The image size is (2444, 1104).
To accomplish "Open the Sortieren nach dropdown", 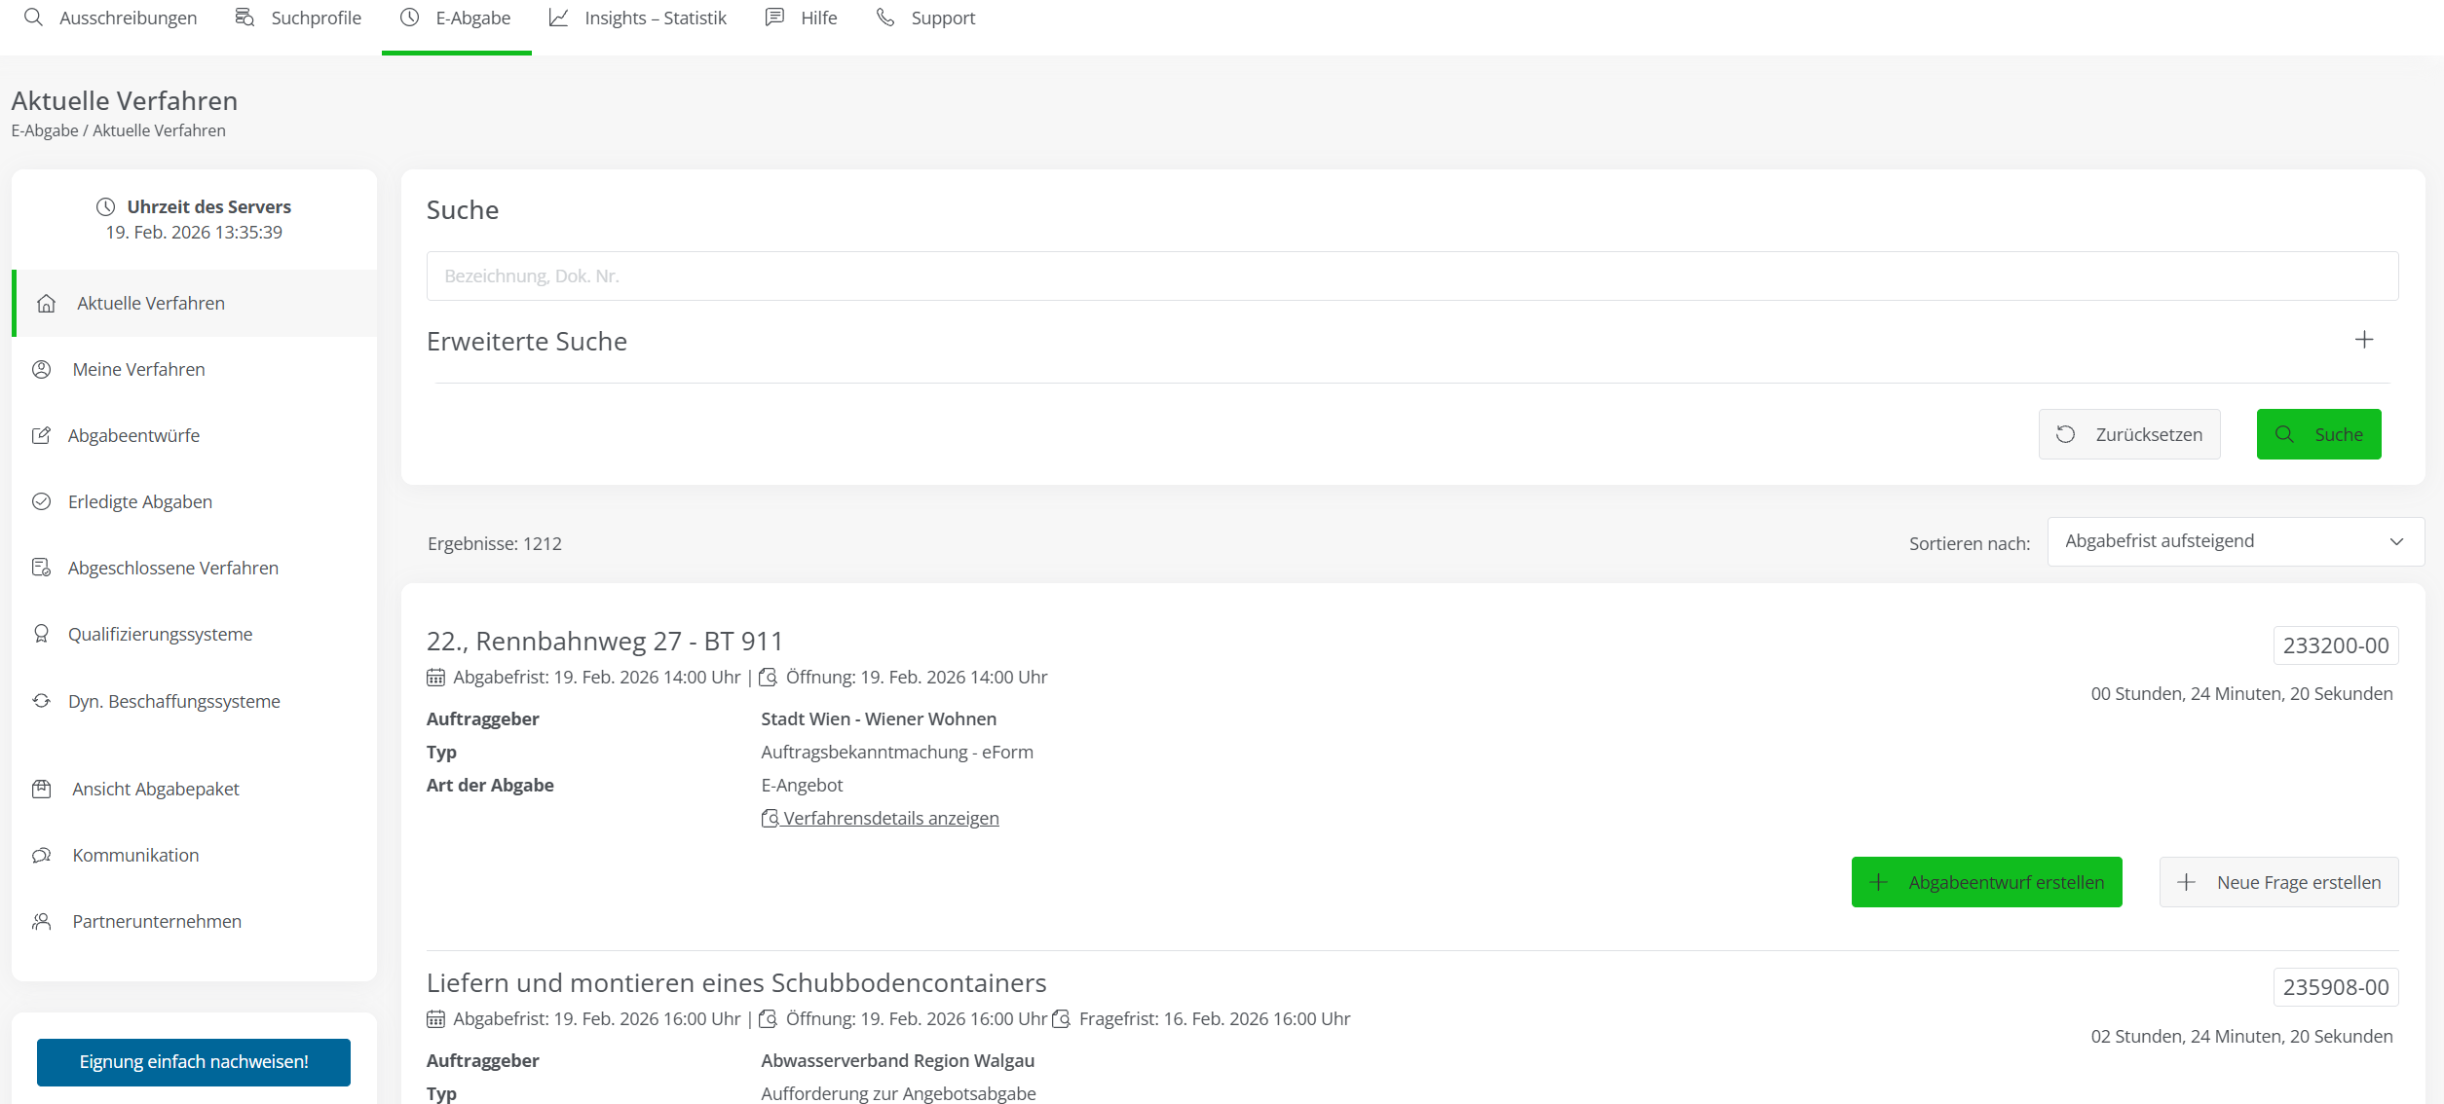I will coord(2235,541).
